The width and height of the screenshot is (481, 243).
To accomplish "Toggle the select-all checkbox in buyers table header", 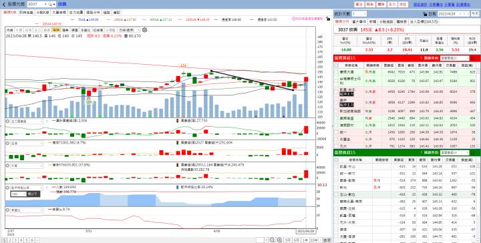I will pos(337,65).
